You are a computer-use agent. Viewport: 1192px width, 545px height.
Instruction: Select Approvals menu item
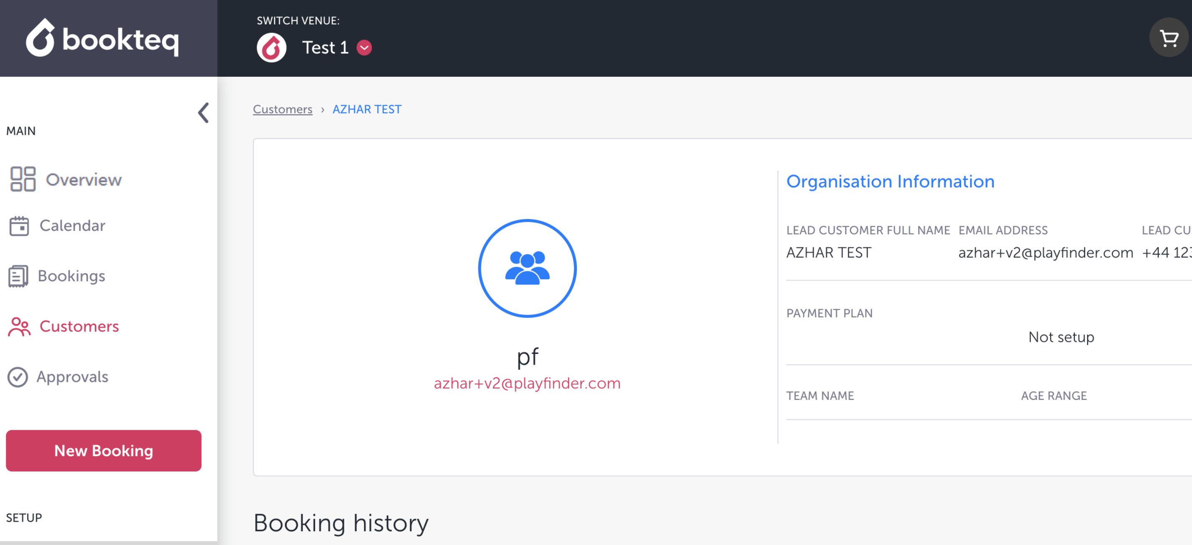tap(72, 376)
